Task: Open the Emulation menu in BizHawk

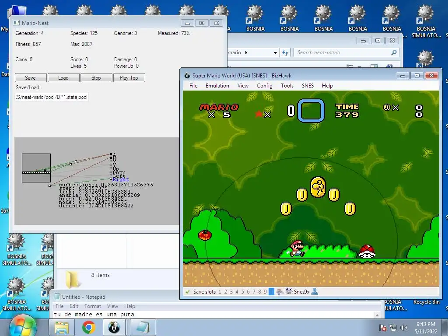Action: [217, 86]
